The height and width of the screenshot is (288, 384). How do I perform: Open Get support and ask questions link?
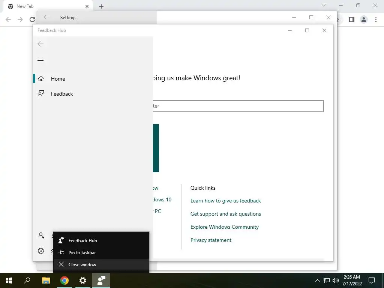coord(225,214)
